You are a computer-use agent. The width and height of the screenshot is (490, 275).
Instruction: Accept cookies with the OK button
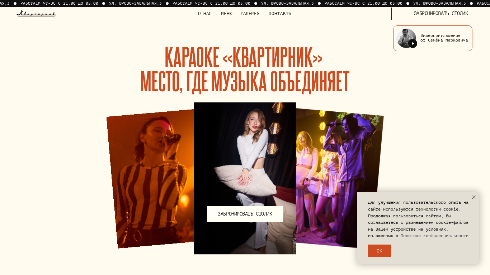380,251
